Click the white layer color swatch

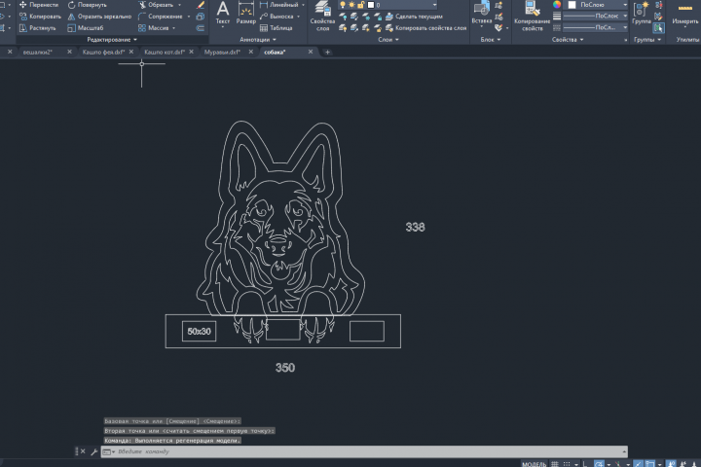pos(371,5)
